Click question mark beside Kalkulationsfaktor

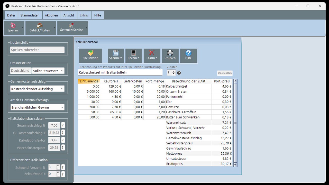point(63,140)
